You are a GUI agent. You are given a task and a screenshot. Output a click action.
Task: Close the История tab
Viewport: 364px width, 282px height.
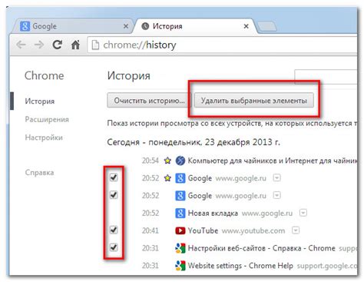246,26
